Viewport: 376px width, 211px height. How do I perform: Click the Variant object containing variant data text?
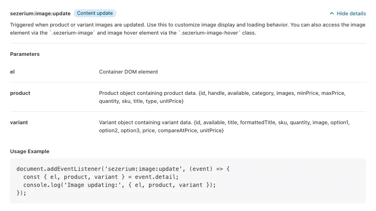tap(224, 126)
